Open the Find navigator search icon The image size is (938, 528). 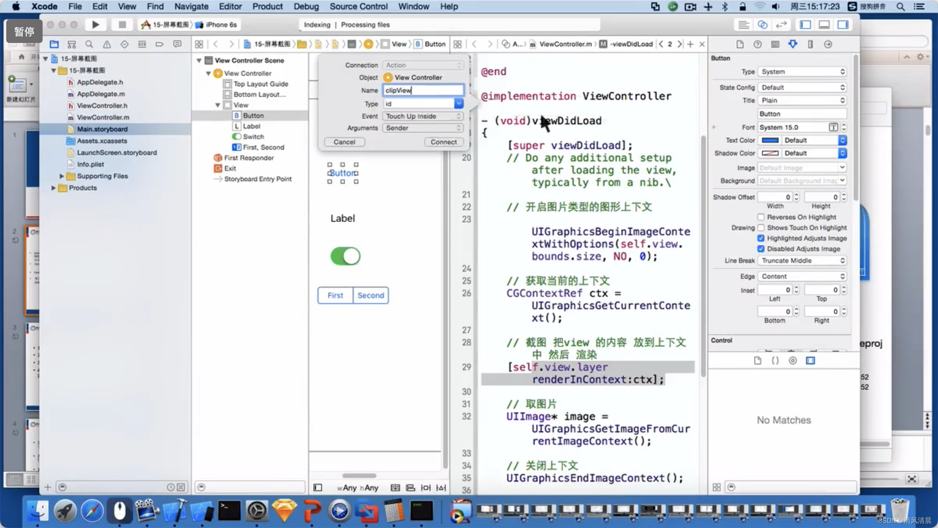click(89, 44)
